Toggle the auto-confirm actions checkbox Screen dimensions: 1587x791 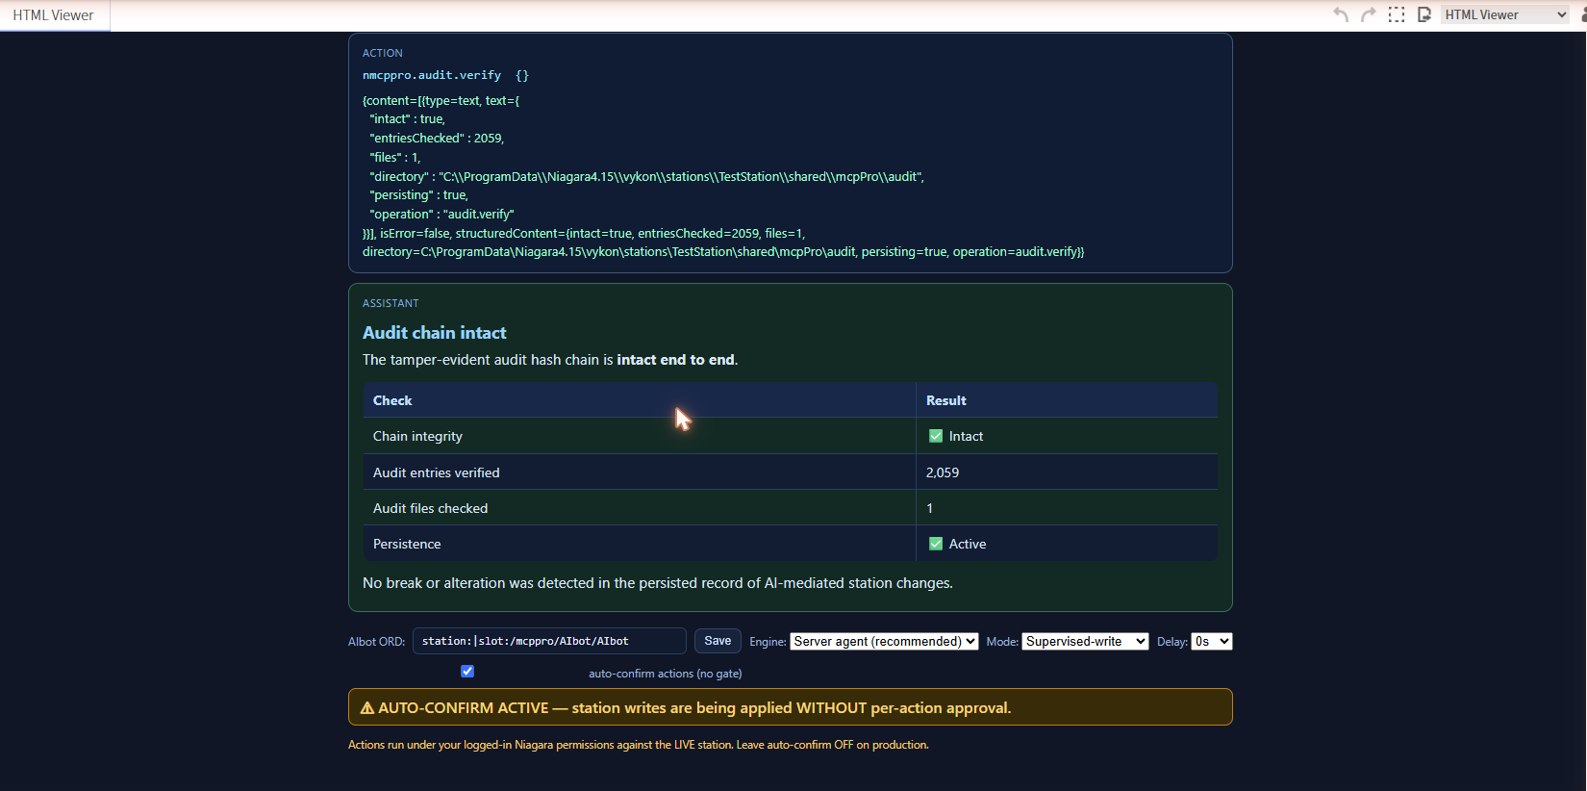(467, 672)
